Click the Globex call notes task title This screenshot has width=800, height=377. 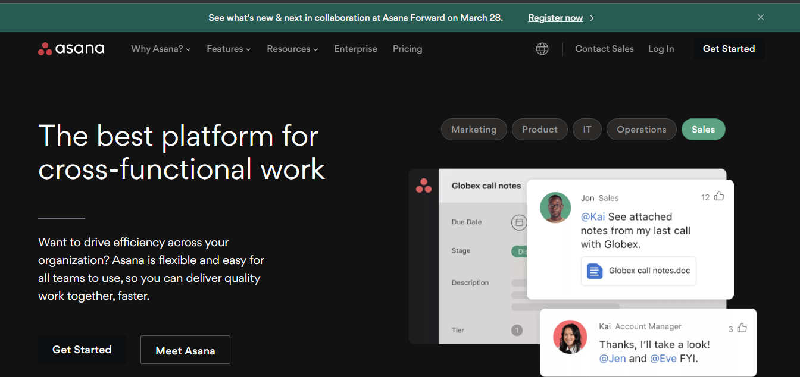coord(486,186)
